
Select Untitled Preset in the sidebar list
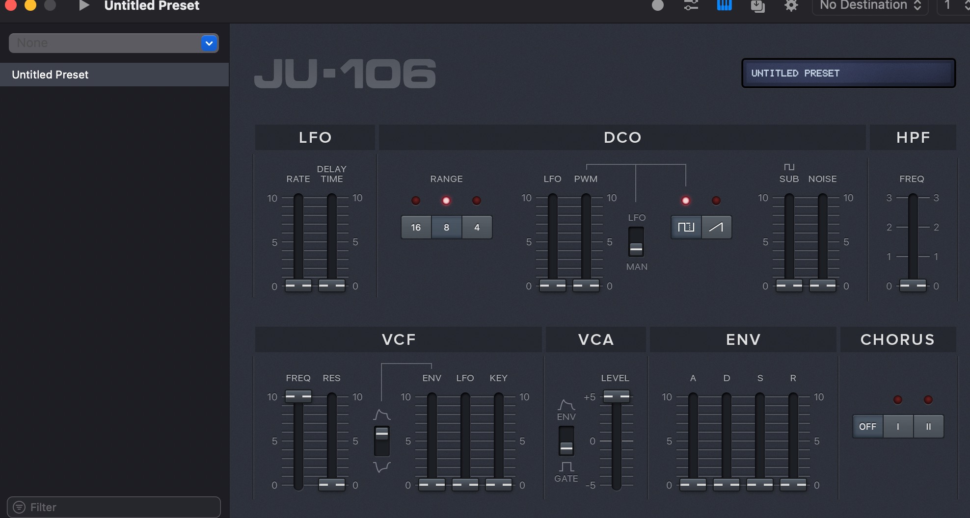114,75
